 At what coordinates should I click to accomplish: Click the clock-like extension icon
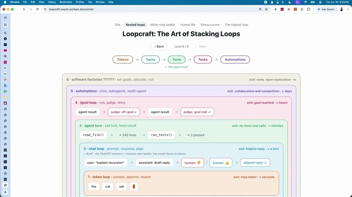[x=302, y=9]
